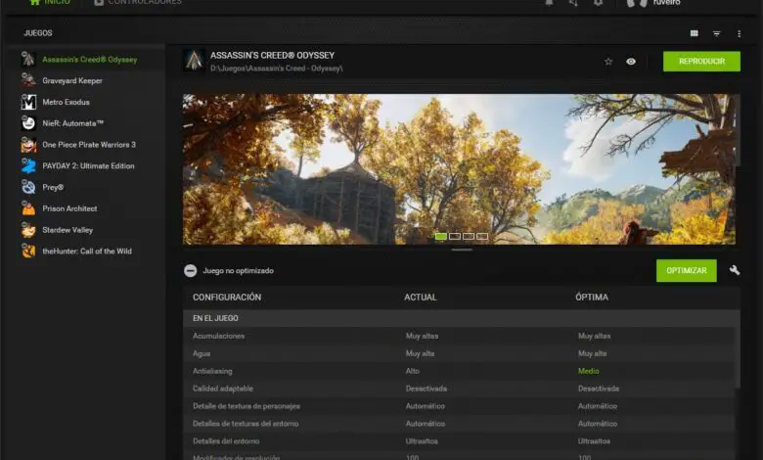The image size is (763, 460).
Task: Click the Assassin's Creed Odyssey header logo
Action: pyautogui.click(x=194, y=61)
